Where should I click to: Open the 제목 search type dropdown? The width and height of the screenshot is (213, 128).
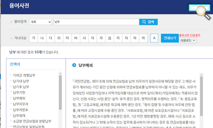pyautogui.click(x=40, y=22)
